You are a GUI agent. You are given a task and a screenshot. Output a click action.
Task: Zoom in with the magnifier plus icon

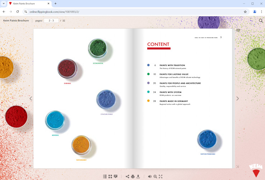click(155, 176)
